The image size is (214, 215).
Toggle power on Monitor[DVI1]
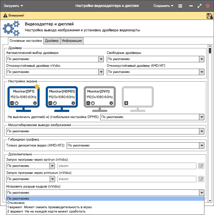click(x=93, y=103)
